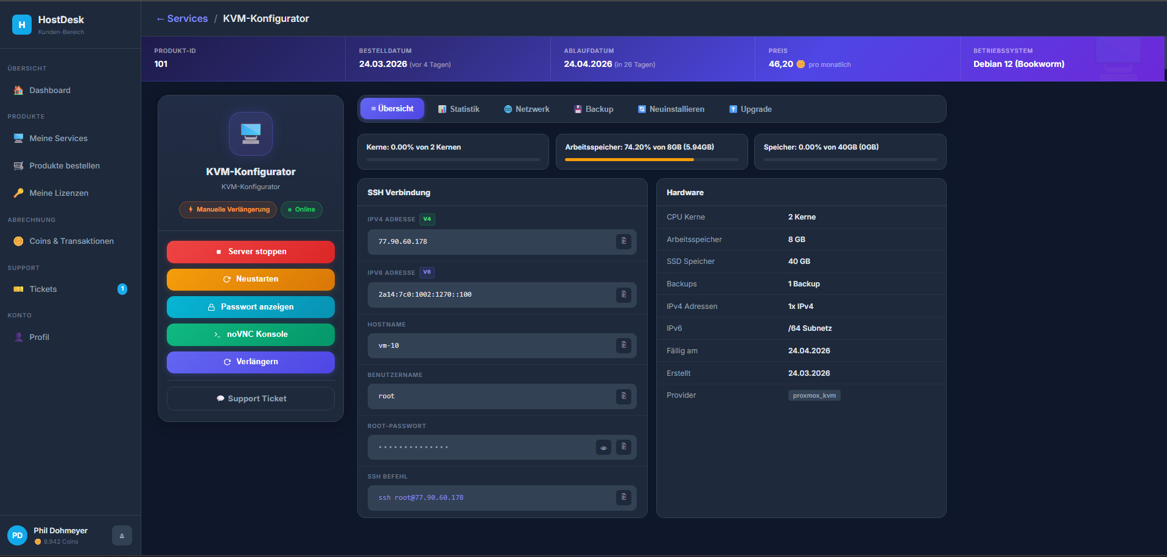Screen dimensions: 1167x557
Task: Expand the account menu beside Phil Dohmeyer
Action: point(121,535)
